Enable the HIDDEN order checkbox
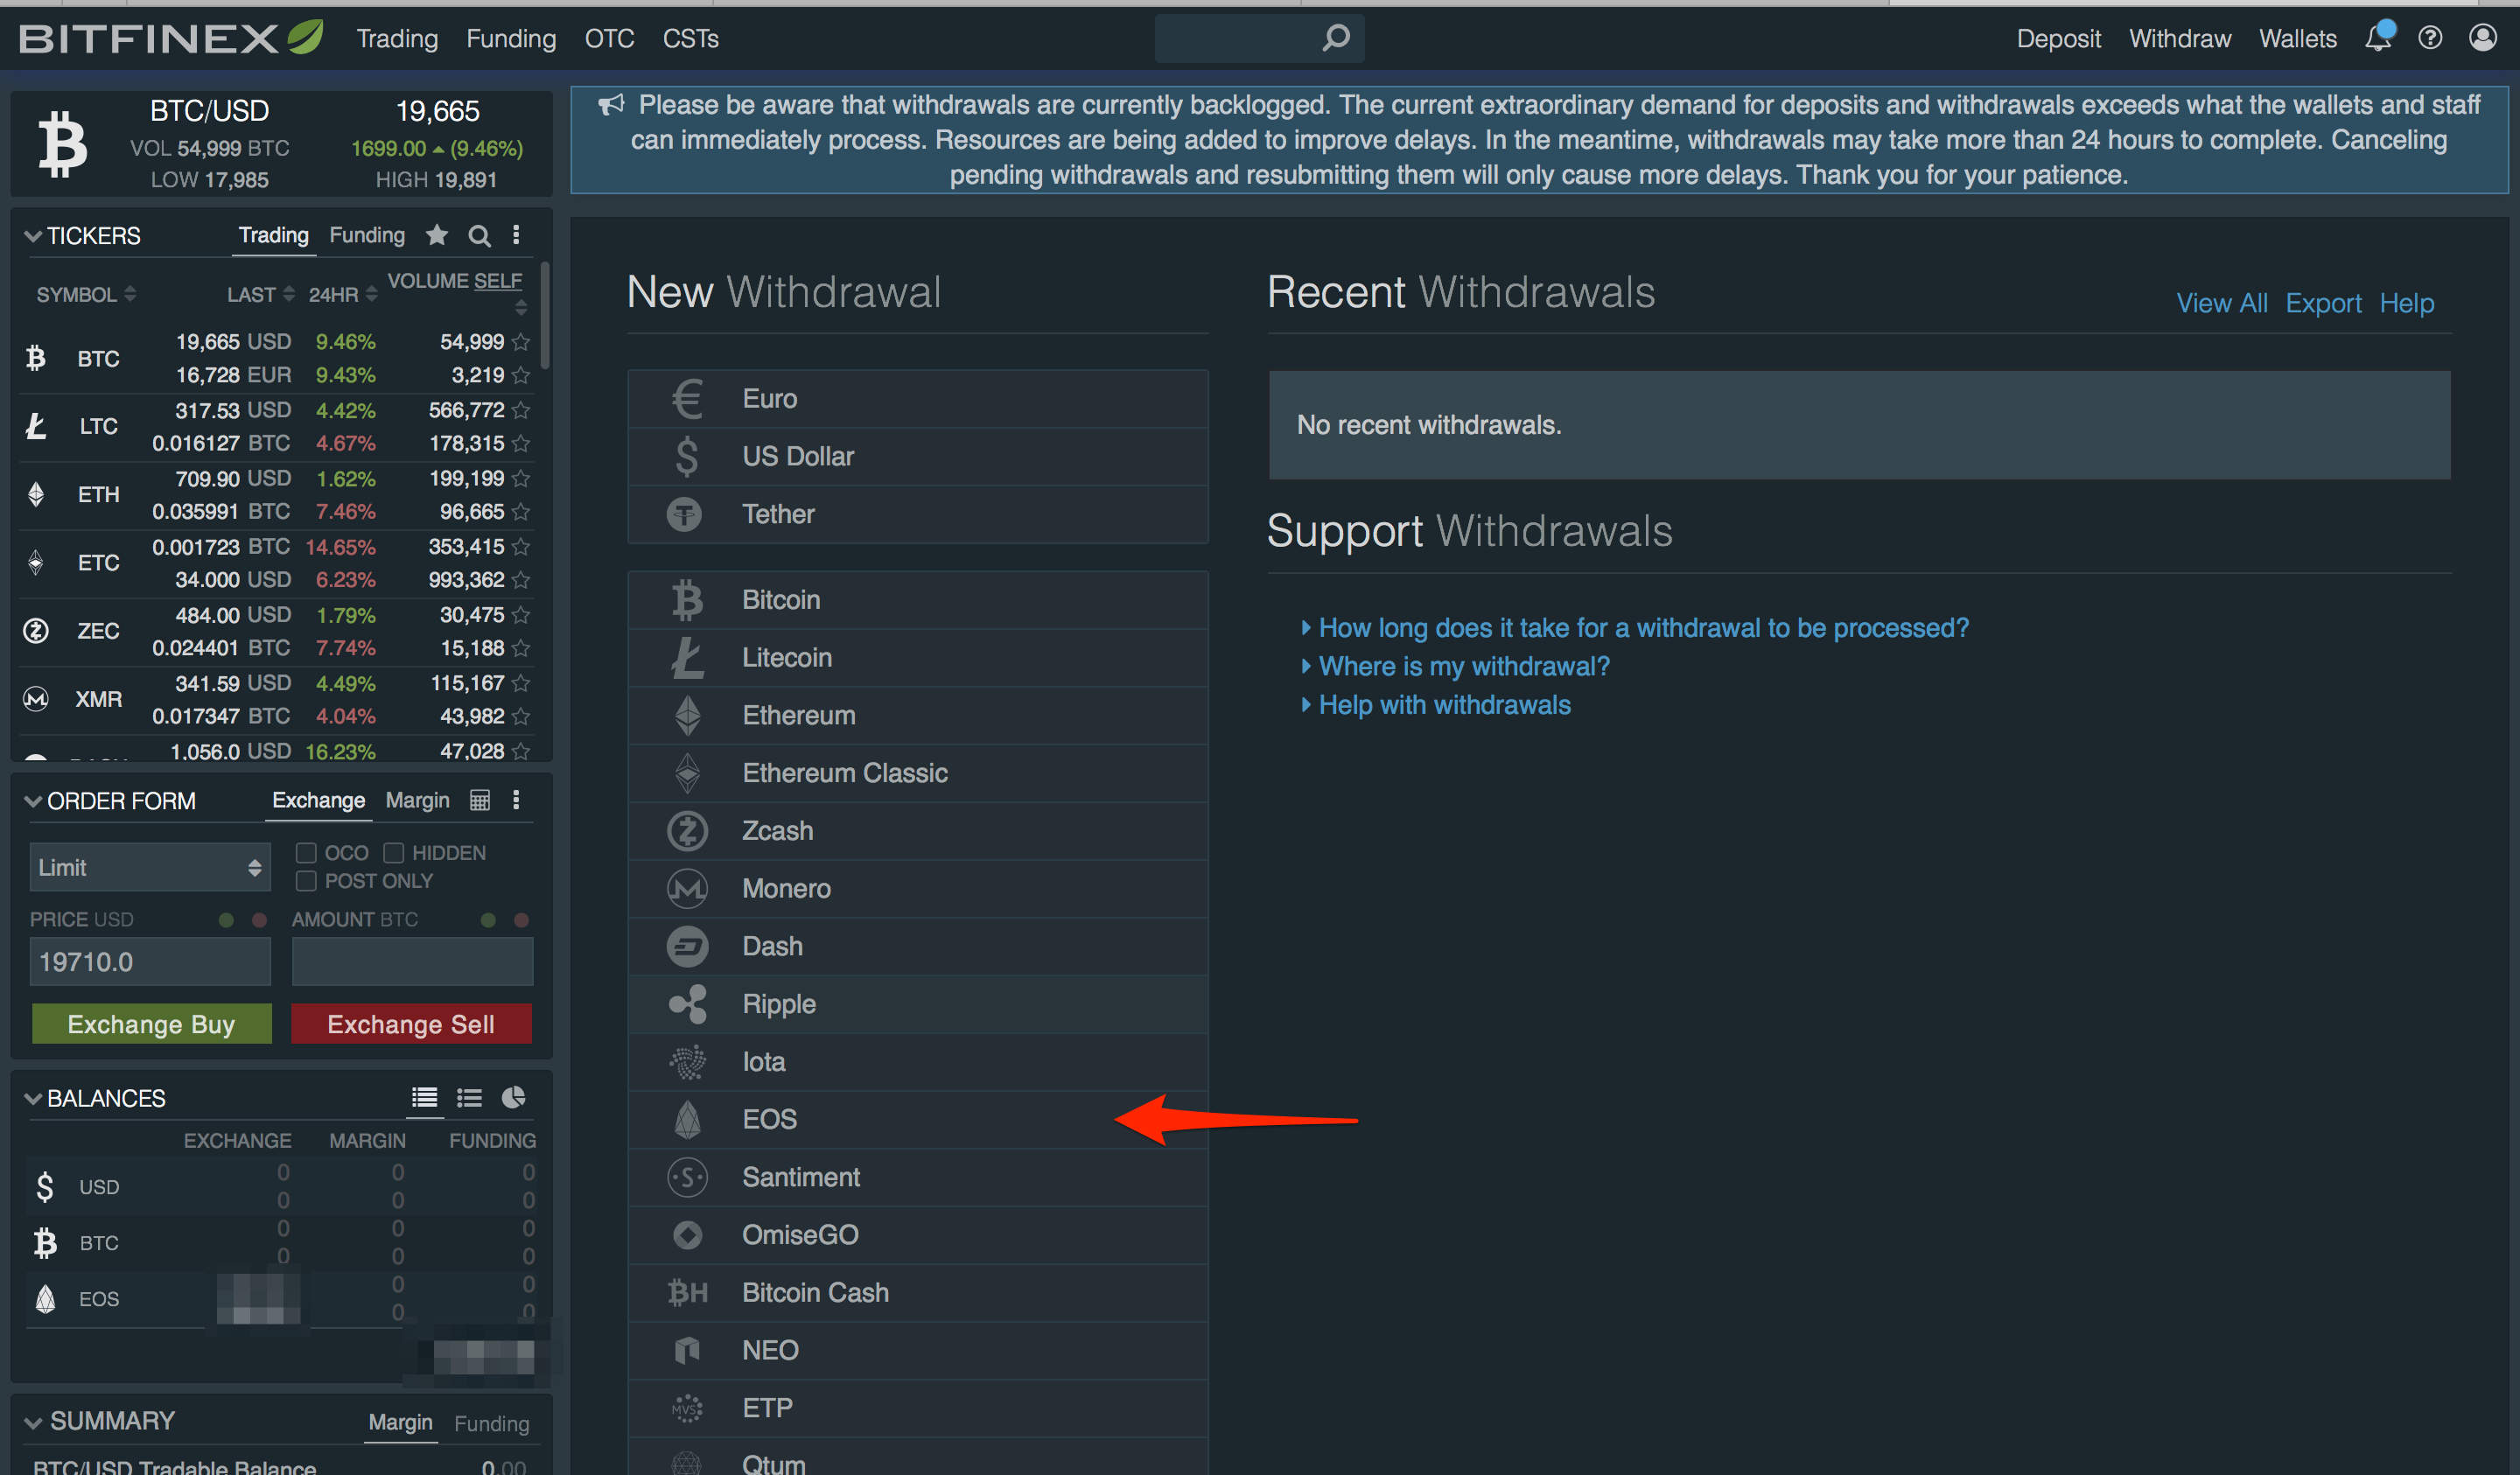The image size is (2520, 1475). pos(394,853)
